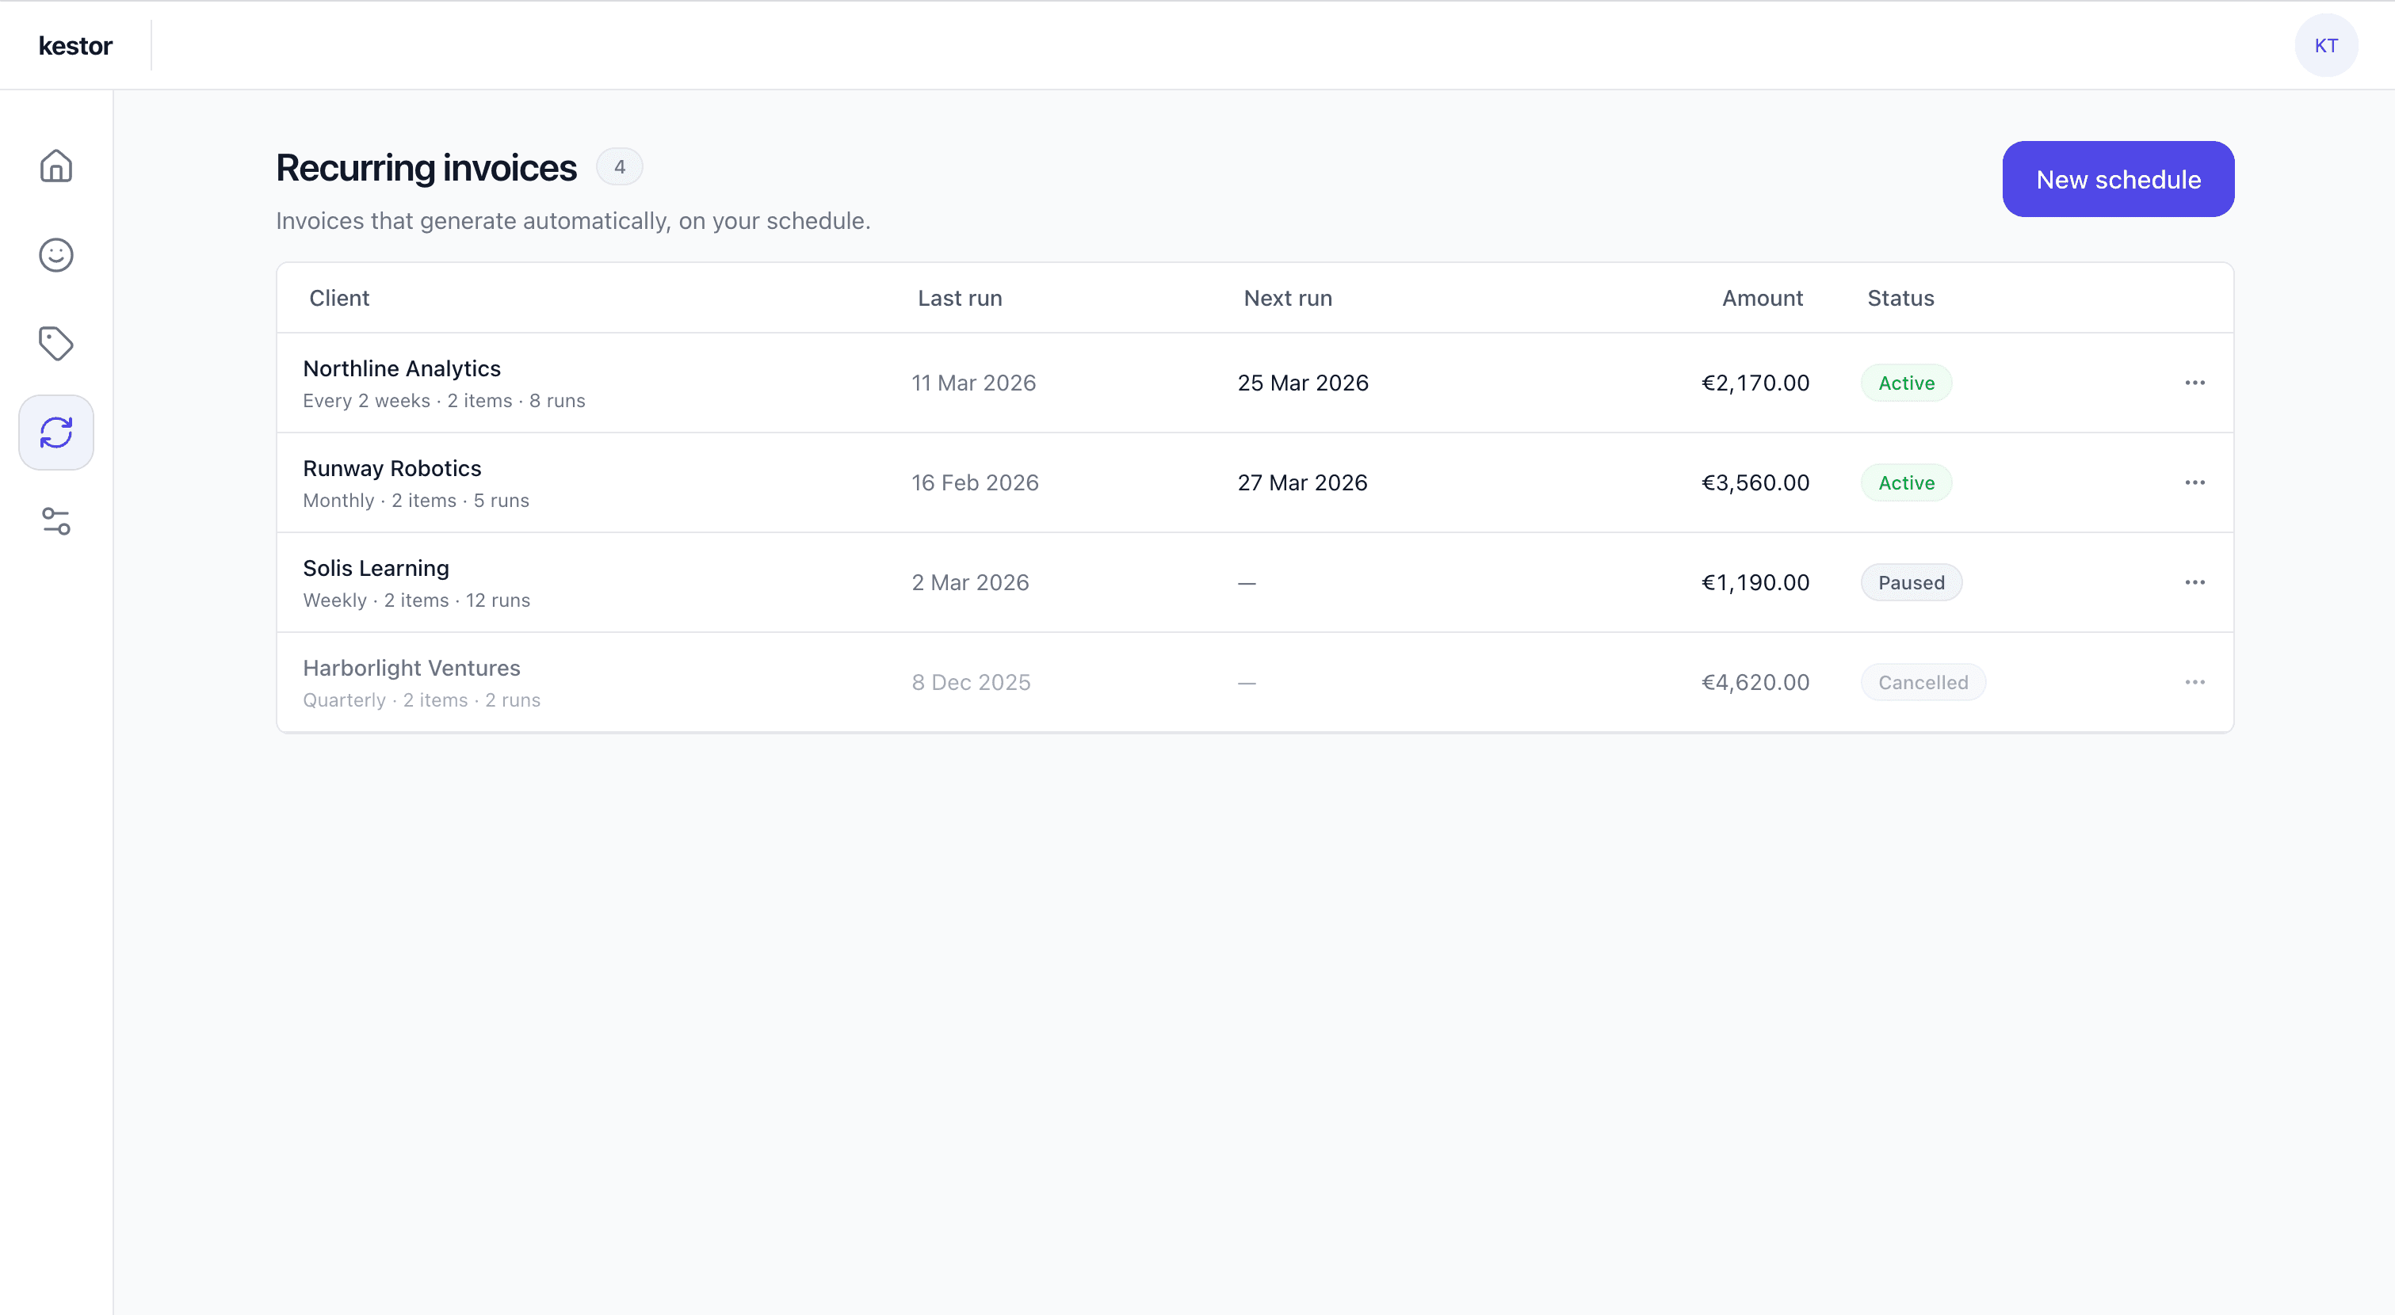
Task: Toggle the Active badge on Runway Robotics
Action: click(1906, 482)
